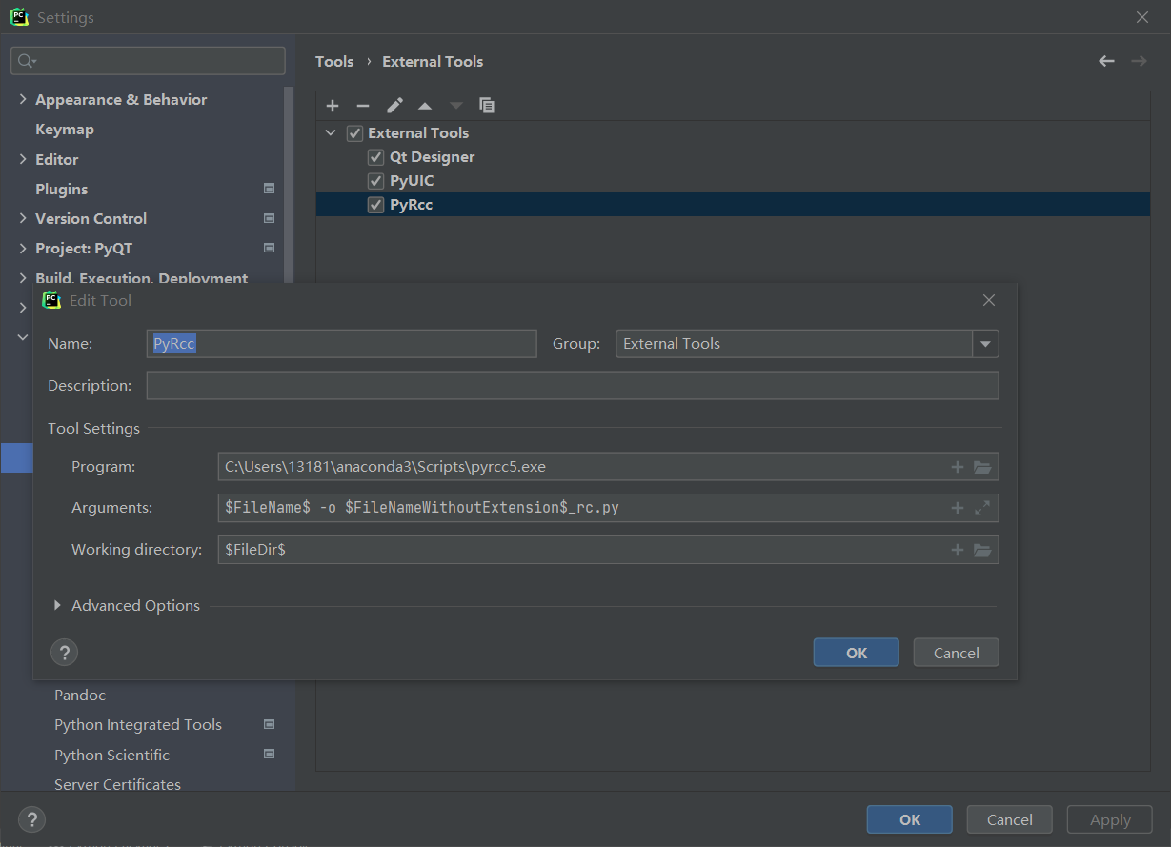Click the search magnifier icon in Settings
This screenshot has height=847, width=1171.
point(26,61)
